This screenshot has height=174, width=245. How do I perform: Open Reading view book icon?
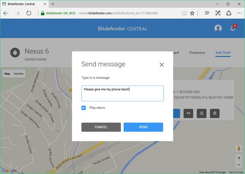(184, 13)
